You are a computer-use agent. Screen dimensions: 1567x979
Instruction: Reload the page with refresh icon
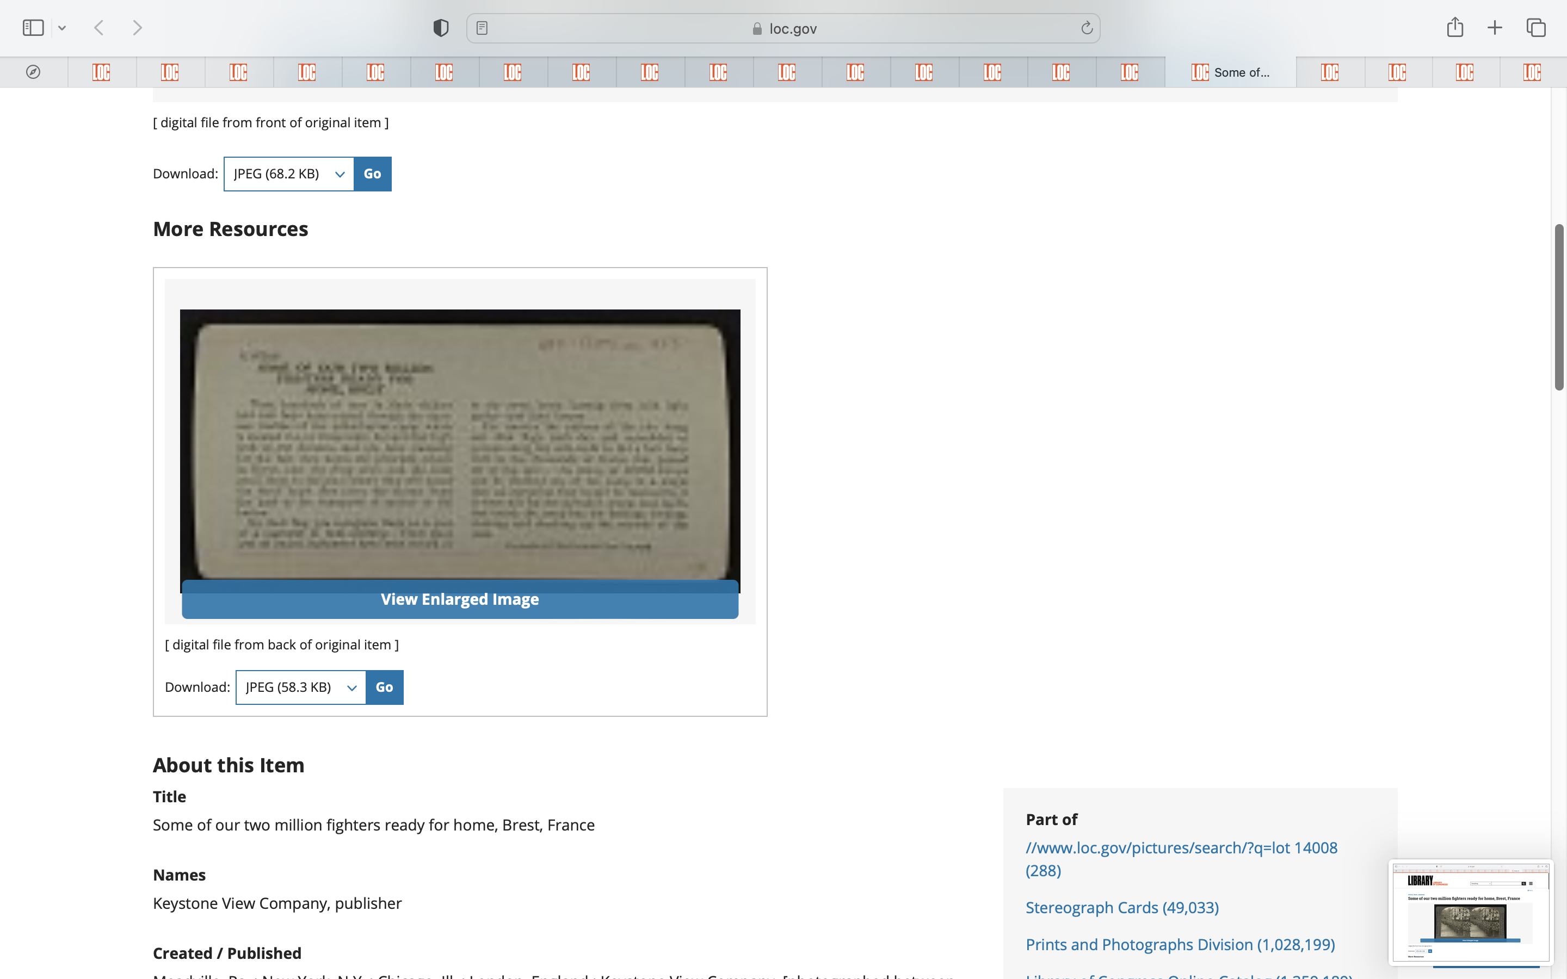[1087, 28]
